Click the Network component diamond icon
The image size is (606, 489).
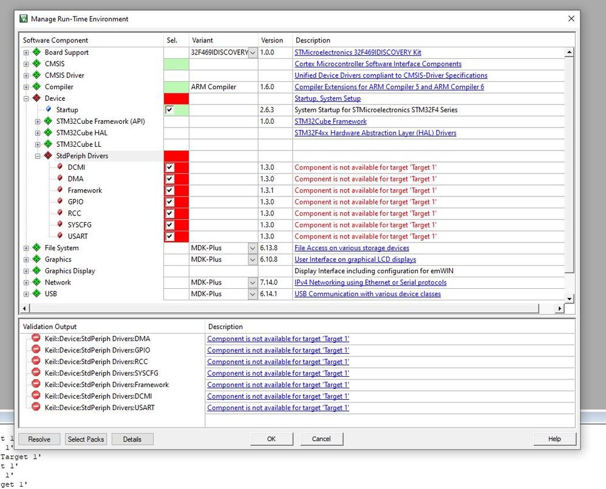[x=36, y=282]
